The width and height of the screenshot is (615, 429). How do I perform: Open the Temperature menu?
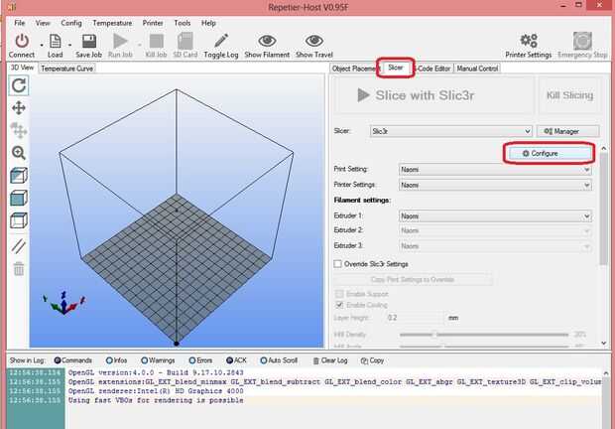tap(112, 23)
